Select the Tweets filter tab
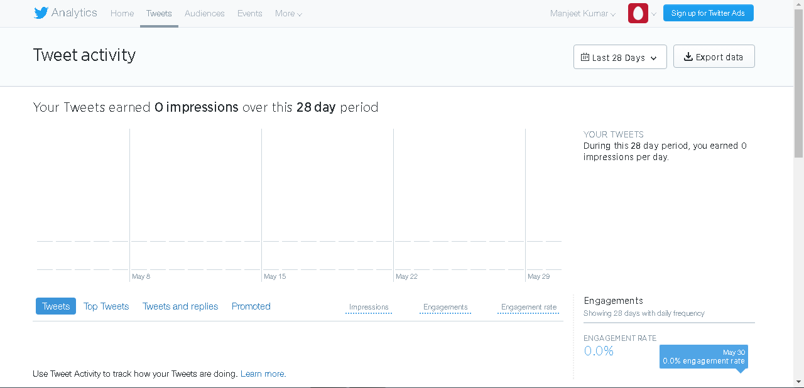The width and height of the screenshot is (804, 388). pos(56,306)
